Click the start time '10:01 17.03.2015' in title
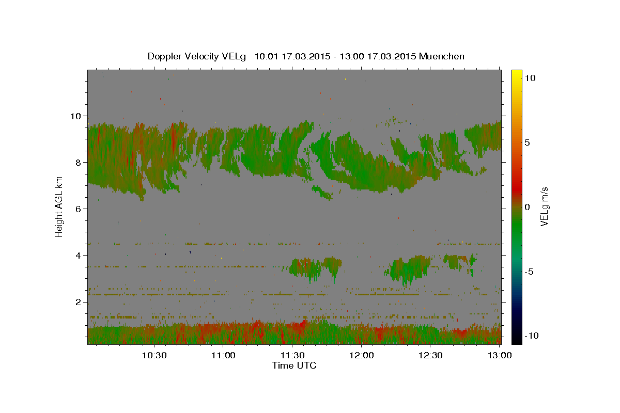Viewport: 620px width, 413px height. (x=292, y=56)
